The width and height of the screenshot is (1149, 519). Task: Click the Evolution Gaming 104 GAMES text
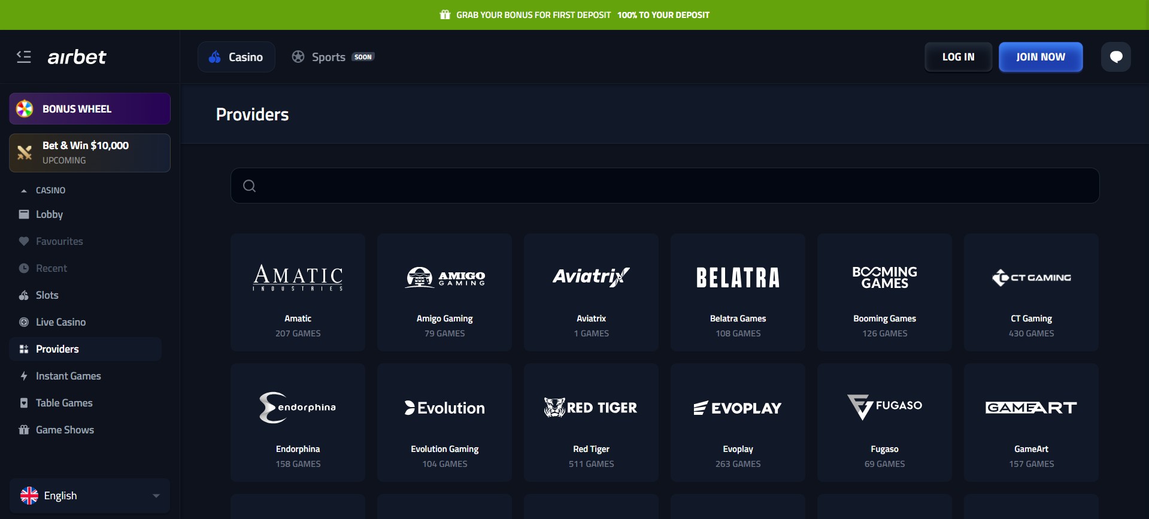(x=445, y=464)
